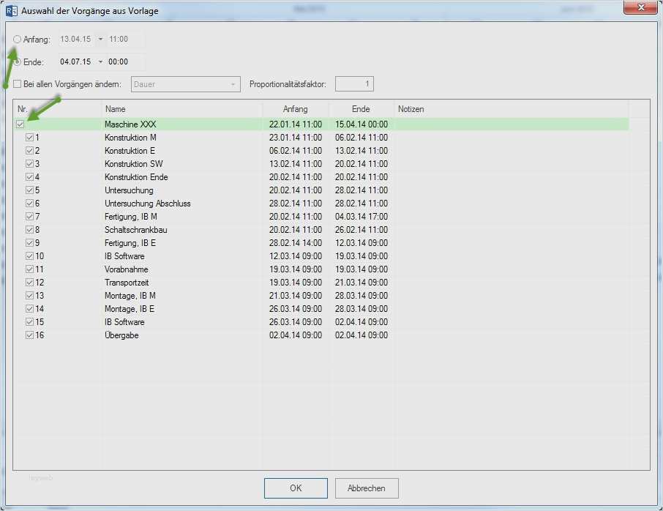Viewport: 663px width, 511px height.
Task: Click the Ende date field 04.07.15
Action: click(x=75, y=61)
